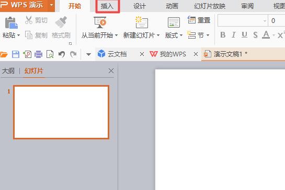Toggle italic formatting (I)

[234, 34]
